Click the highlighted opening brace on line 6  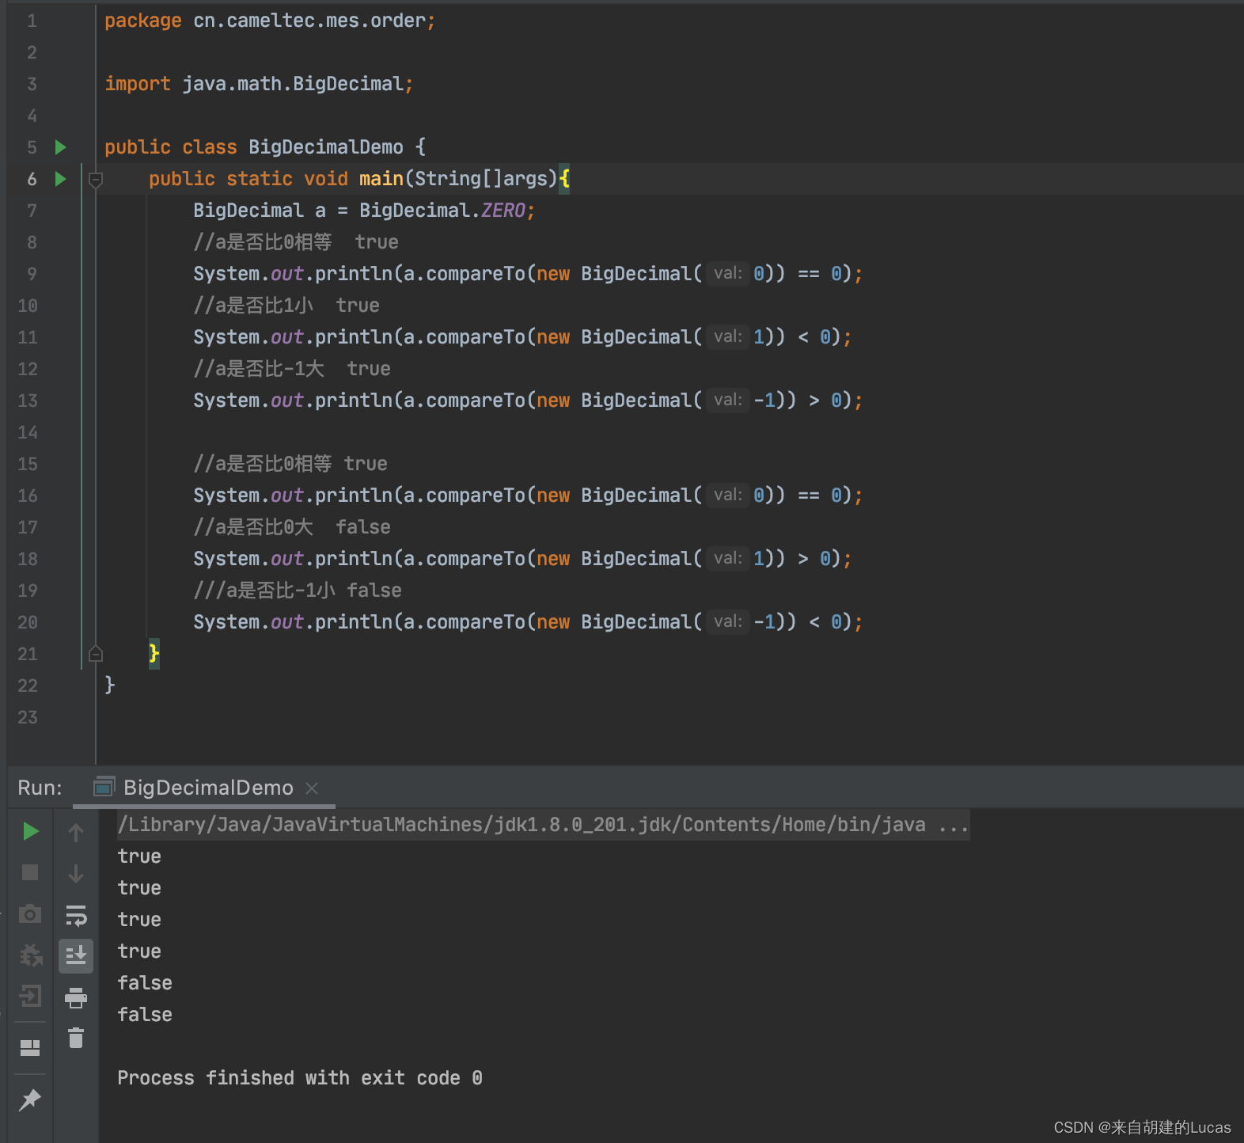pyautogui.click(x=564, y=179)
